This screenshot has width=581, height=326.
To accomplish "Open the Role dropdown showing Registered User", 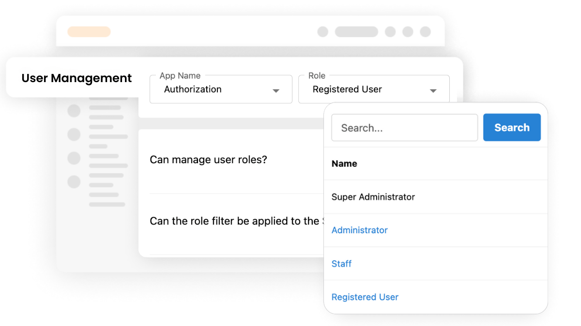I will 374,89.
